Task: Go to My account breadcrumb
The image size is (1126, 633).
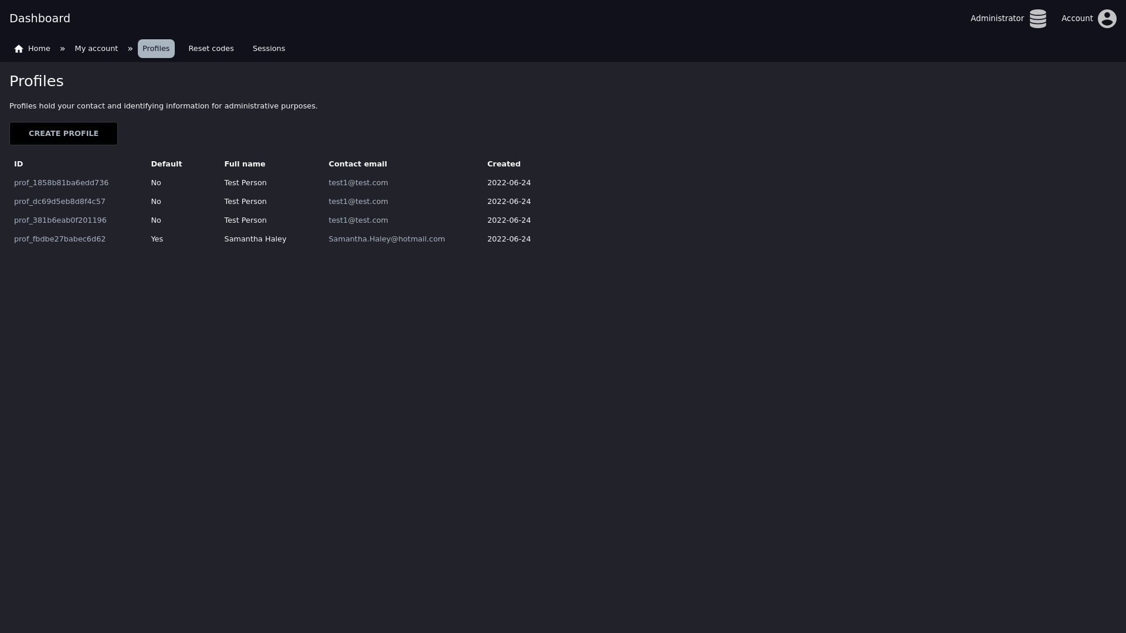Action: tap(96, 49)
